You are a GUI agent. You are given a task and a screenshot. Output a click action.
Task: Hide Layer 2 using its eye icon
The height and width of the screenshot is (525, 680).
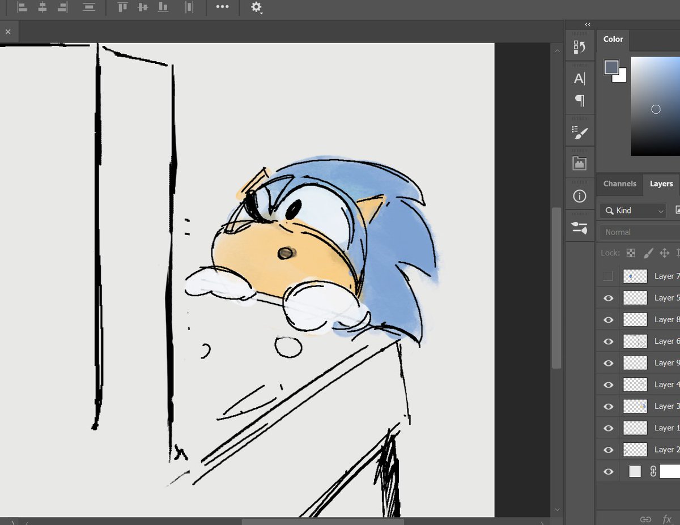(x=608, y=450)
